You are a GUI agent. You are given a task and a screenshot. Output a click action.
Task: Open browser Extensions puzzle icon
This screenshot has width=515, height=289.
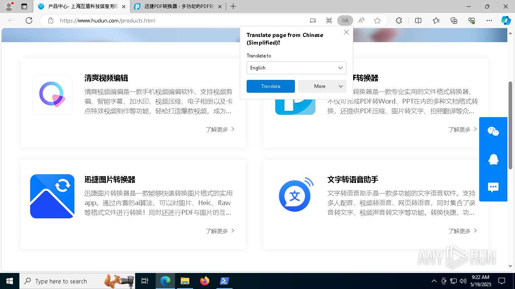[x=399, y=20]
